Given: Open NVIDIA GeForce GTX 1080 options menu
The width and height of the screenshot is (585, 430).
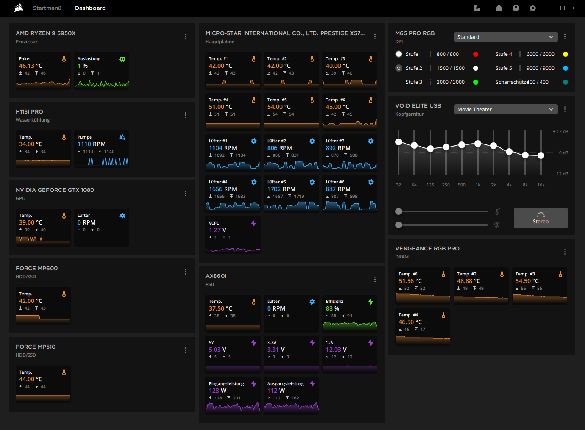Looking at the screenshot, I should (x=185, y=194).
